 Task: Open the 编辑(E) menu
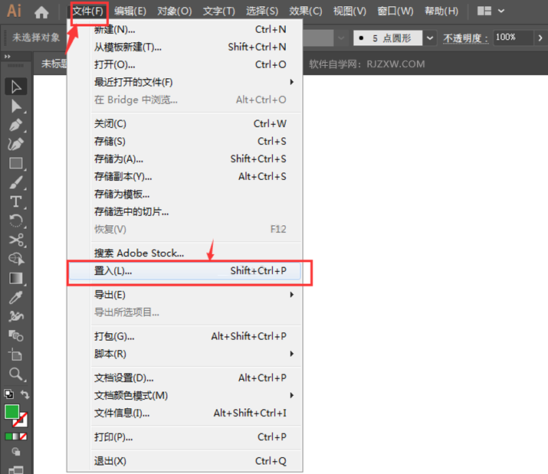click(x=130, y=11)
